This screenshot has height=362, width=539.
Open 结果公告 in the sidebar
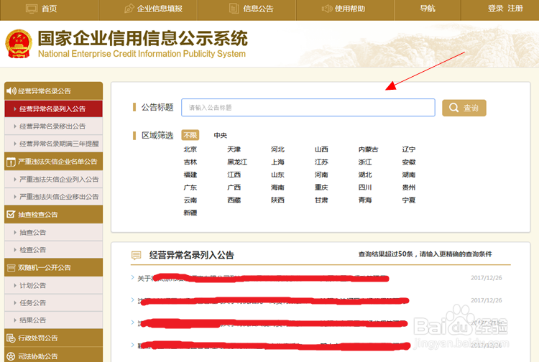coord(54,320)
